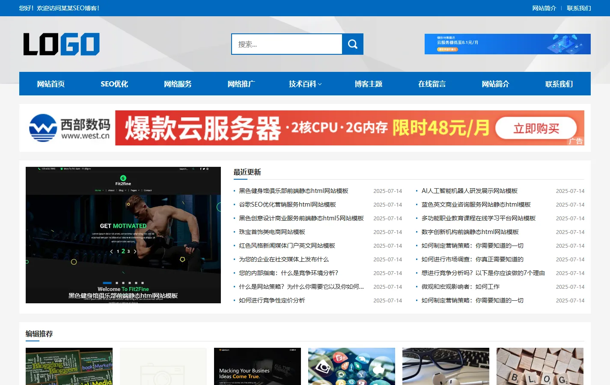Click the 网站简介 link in top bar

click(544, 8)
